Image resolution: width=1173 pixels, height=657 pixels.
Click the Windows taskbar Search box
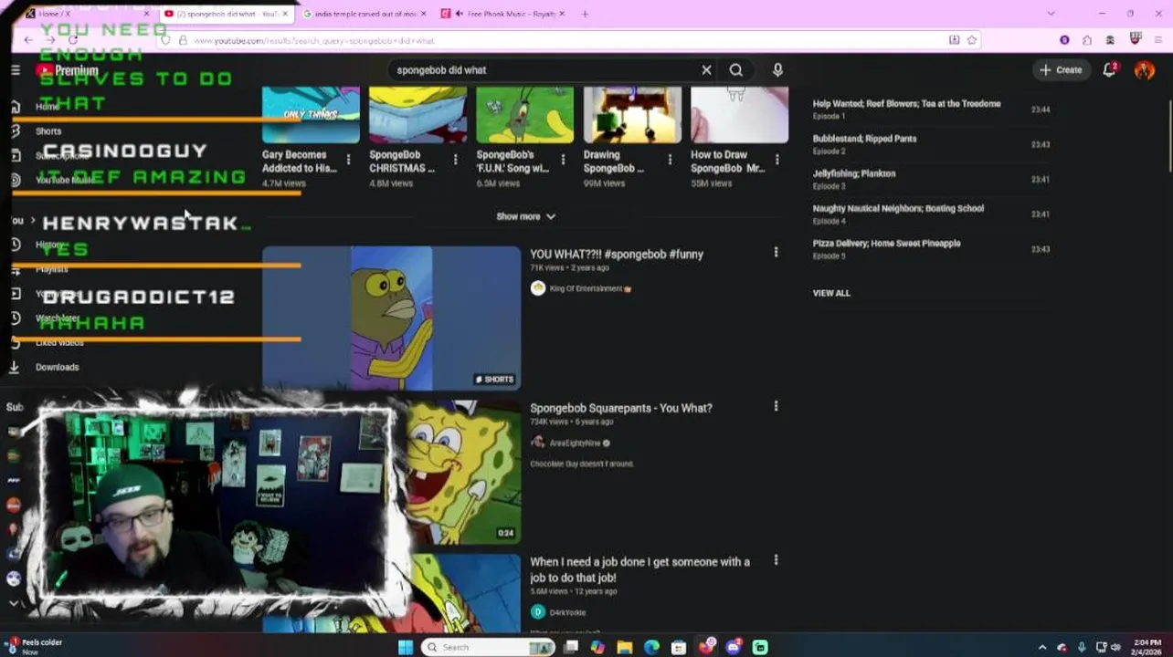489,647
